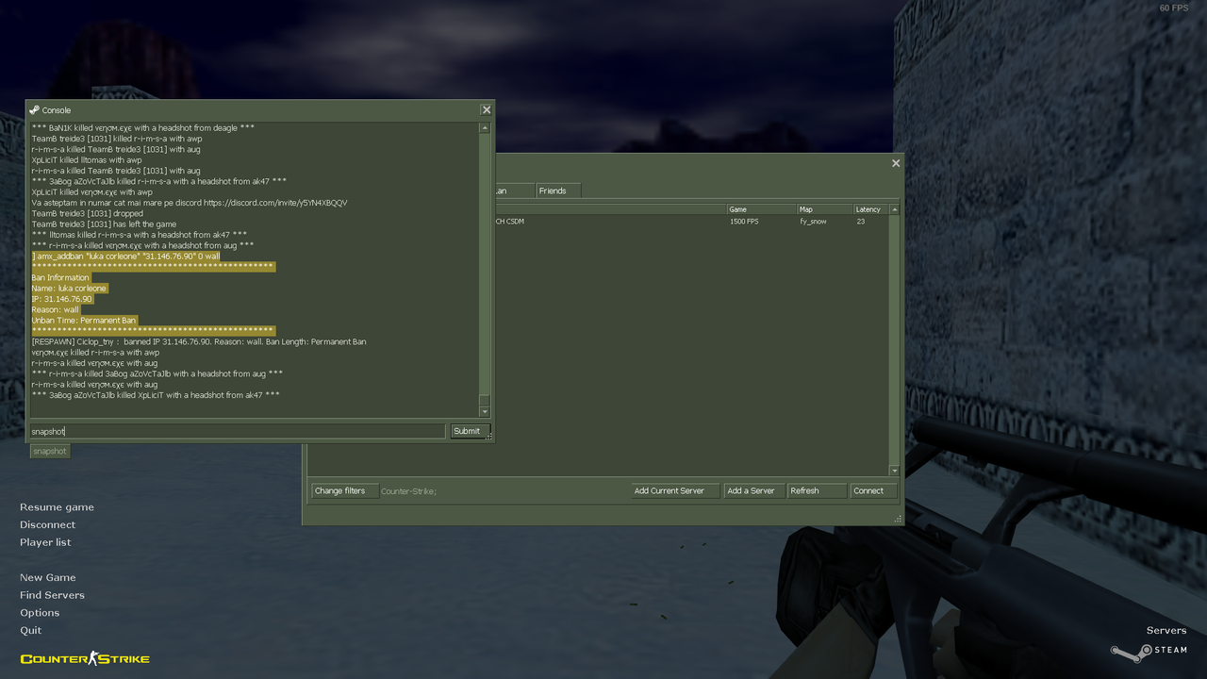Click the console resize grip

point(488,437)
